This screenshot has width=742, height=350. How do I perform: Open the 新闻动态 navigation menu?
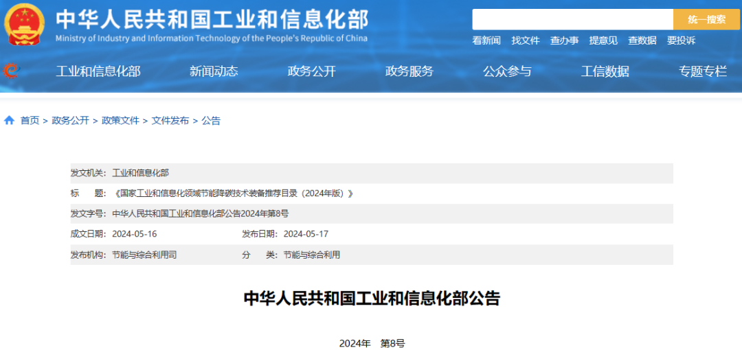point(214,71)
